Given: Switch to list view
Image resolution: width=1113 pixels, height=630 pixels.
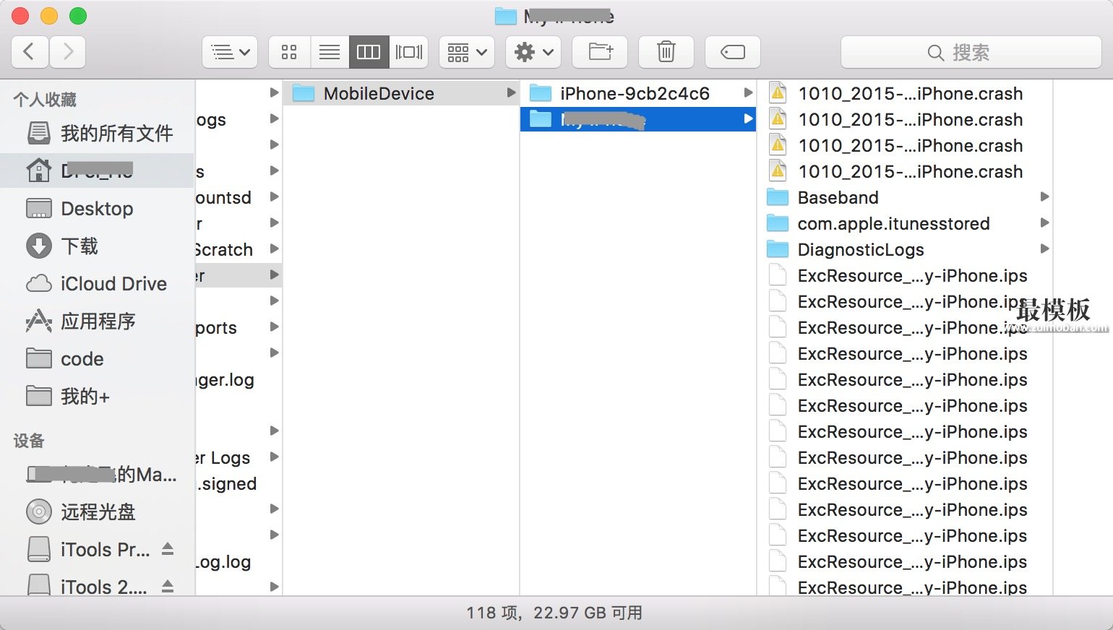Looking at the screenshot, I should [330, 52].
